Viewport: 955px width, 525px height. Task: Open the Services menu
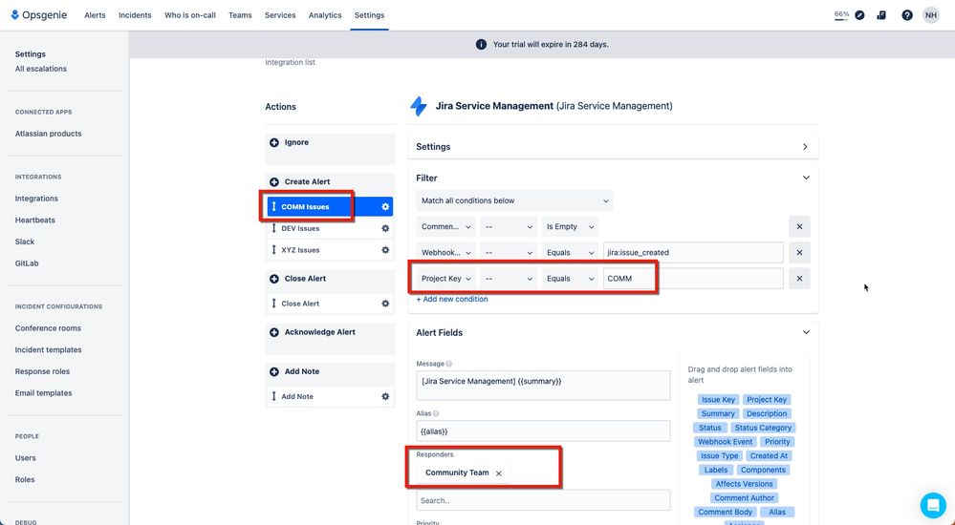(x=280, y=15)
